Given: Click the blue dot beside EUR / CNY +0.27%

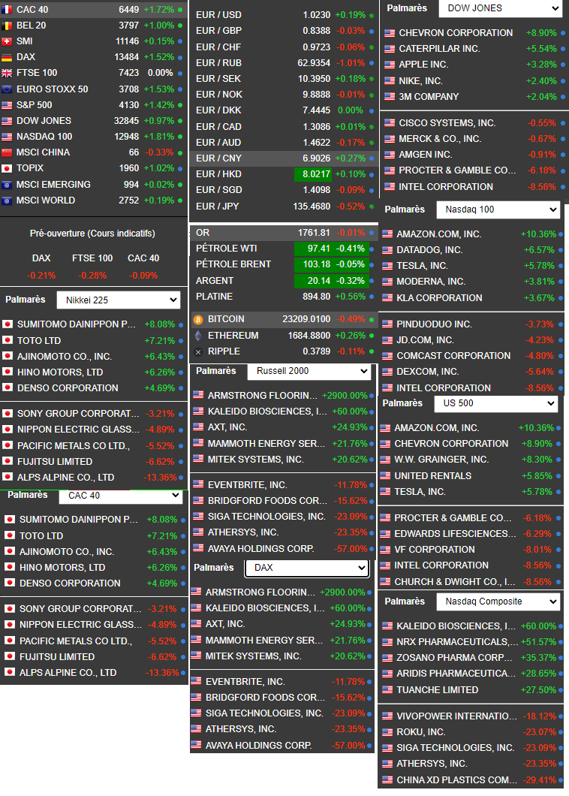Looking at the screenshot, I should pyautogui.click(x=372, y=158).
